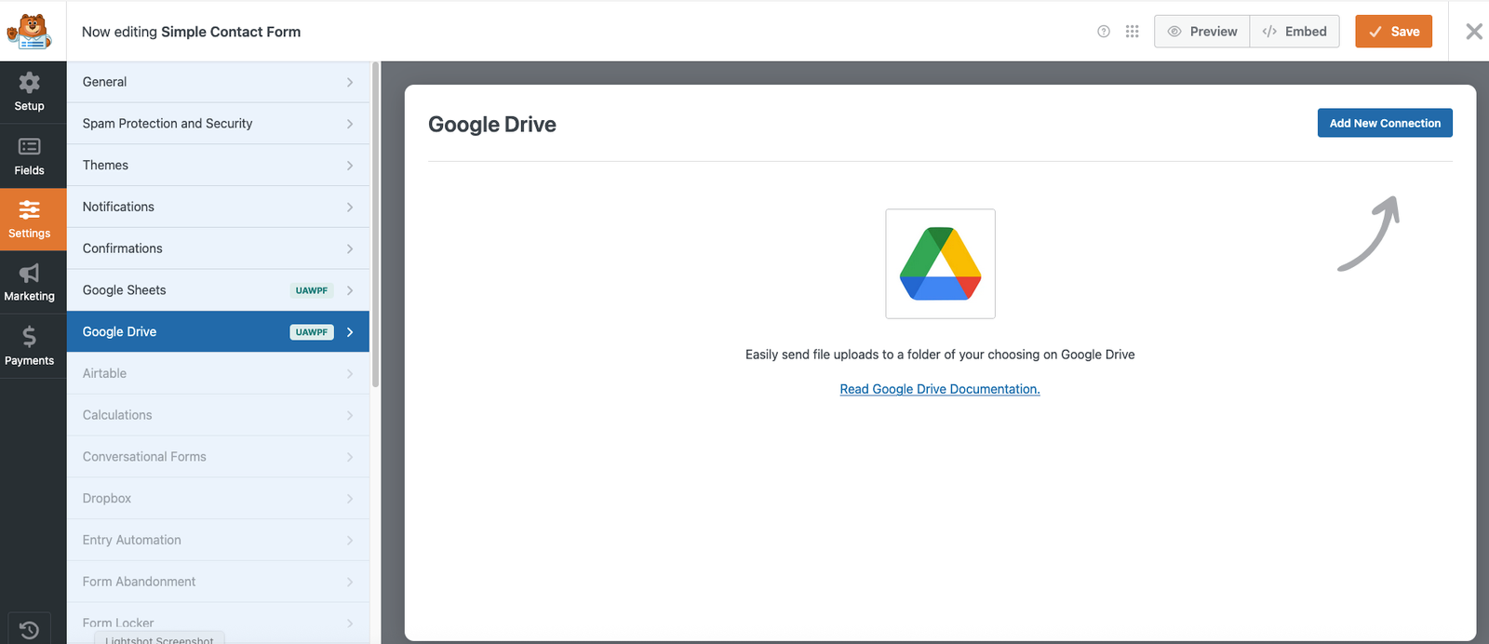This screenshot has width=1489, height=644.
Task: Click the Preview button
Action: click(x=1202, y=32)
